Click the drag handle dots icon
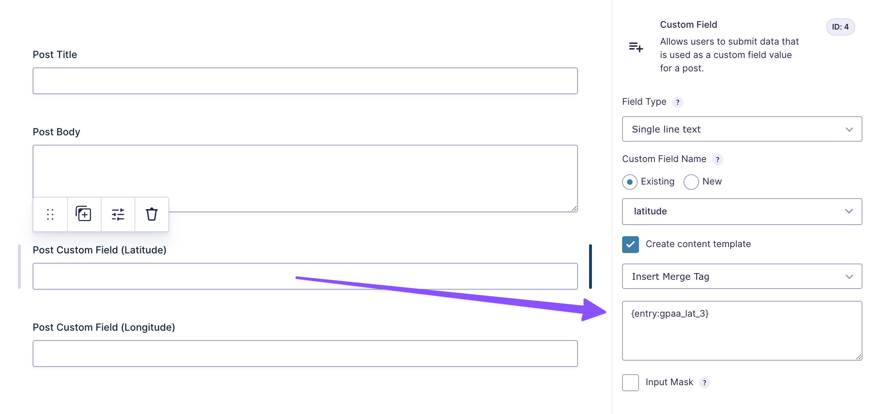 [x=50, y=214]
